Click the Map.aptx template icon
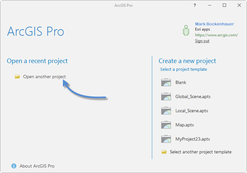This screenshot has width=247, height=173. [166, 125]
